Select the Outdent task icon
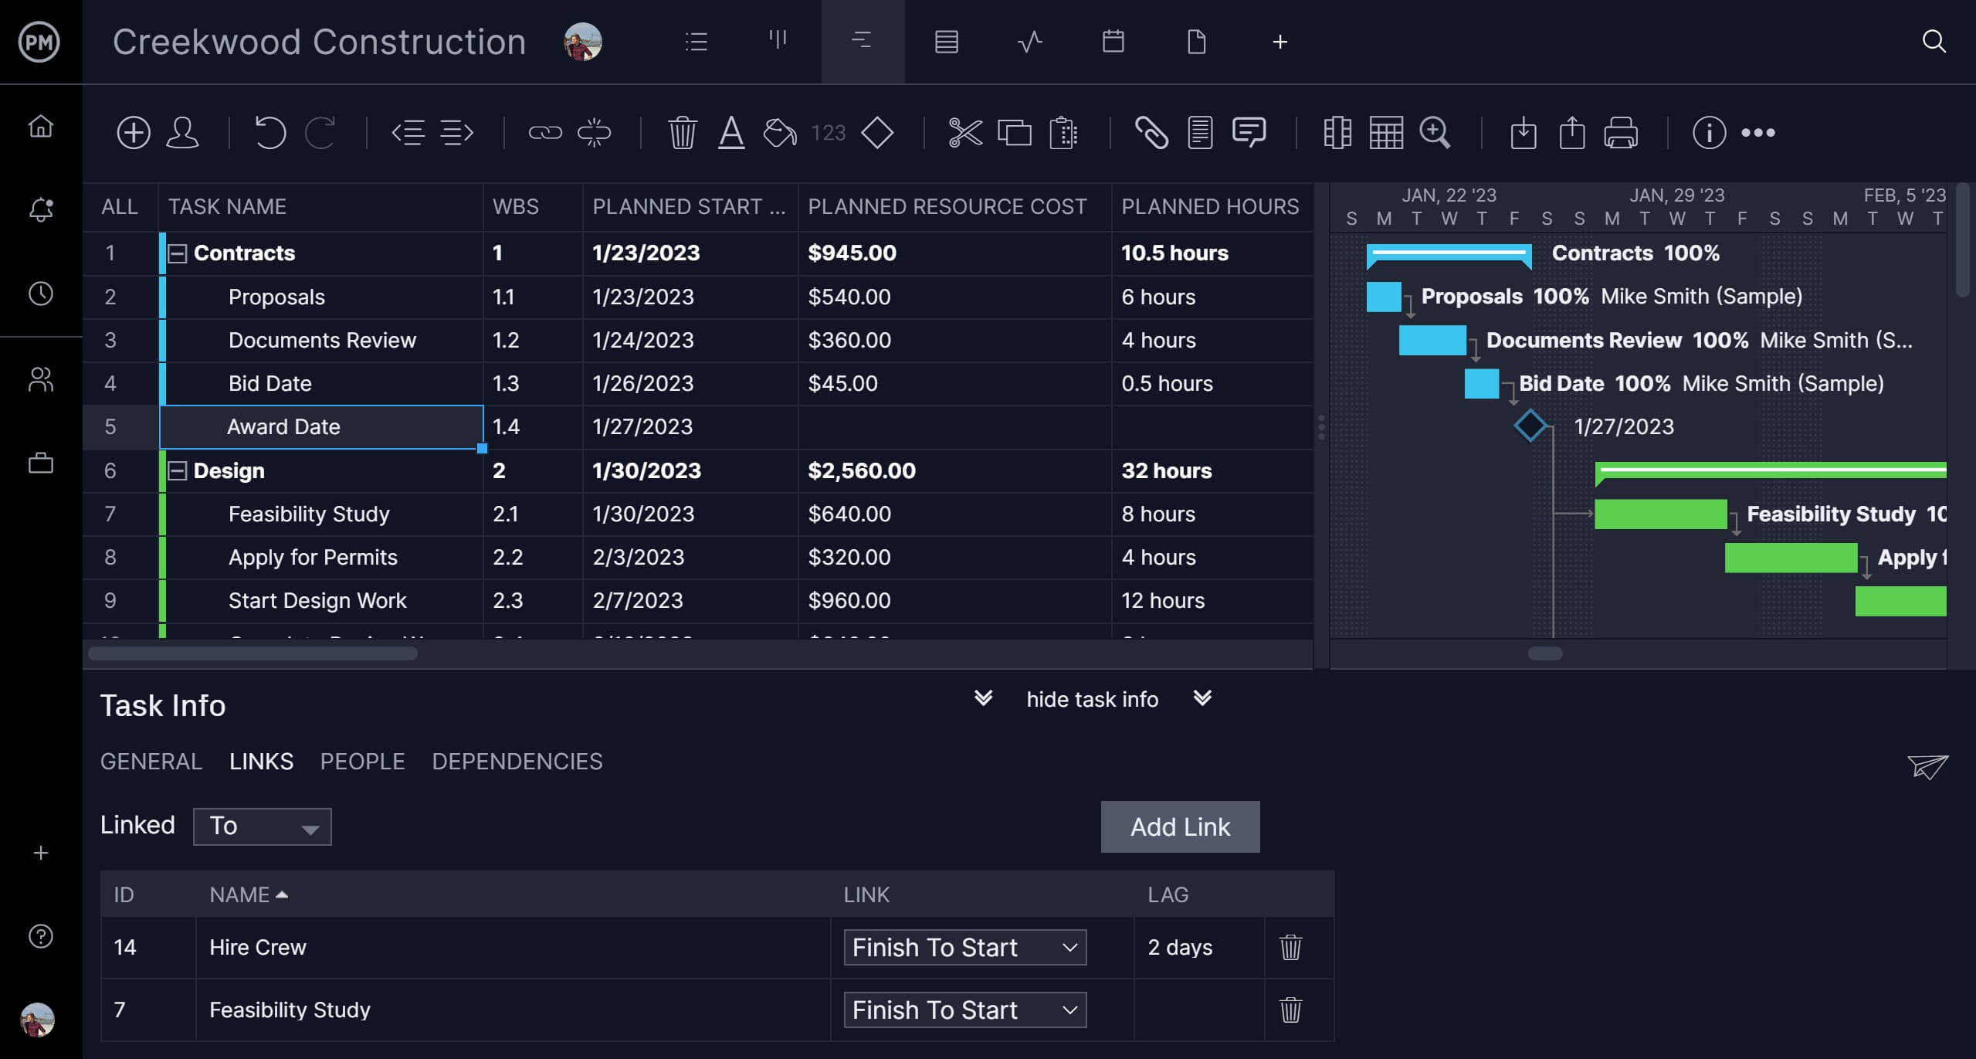The height and width of the screenshot is (1059, 1976). [x=409, y=131]
